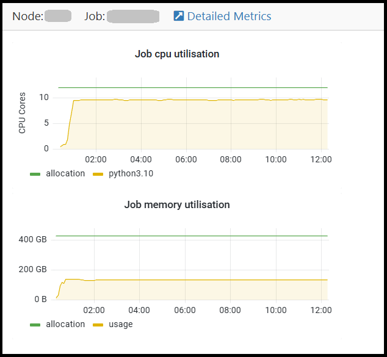Click the 400 GB label on memory axis
Screen dimensions: 387x357
click(32, 239)
